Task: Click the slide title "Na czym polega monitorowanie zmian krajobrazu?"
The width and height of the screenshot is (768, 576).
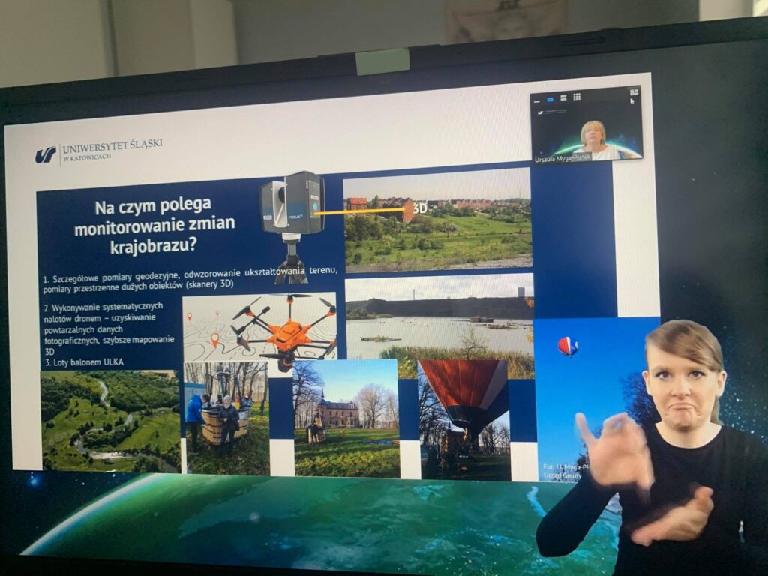Action: (154, 225)
